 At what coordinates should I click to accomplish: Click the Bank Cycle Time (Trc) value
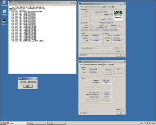106,94
